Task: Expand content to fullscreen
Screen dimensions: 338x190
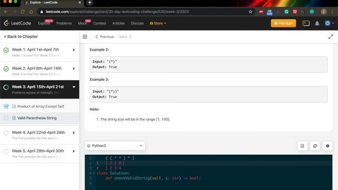Action: click(331, 37)
